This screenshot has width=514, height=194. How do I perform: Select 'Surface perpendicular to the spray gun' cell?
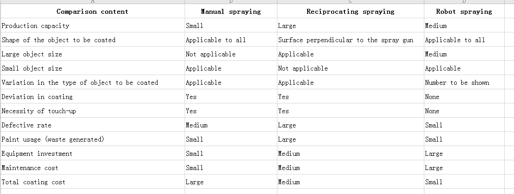point(350,40)
